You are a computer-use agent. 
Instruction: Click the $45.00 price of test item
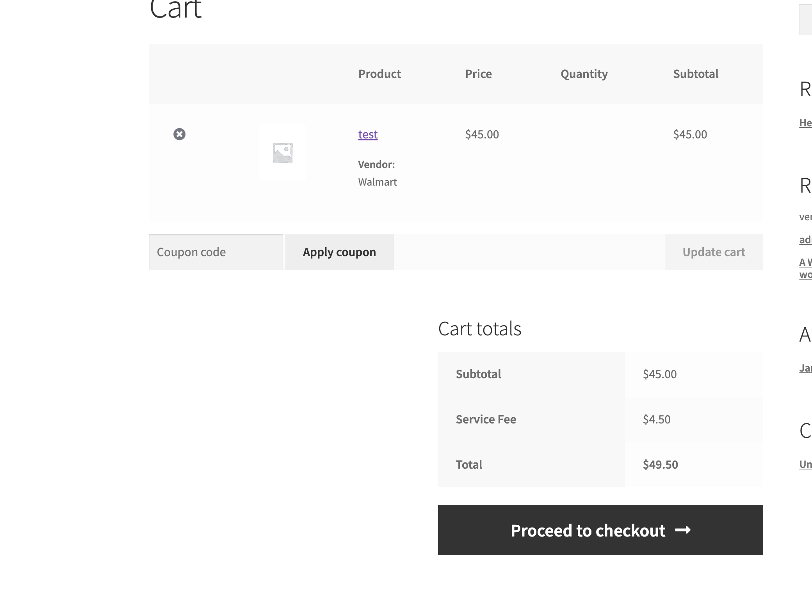482,135
